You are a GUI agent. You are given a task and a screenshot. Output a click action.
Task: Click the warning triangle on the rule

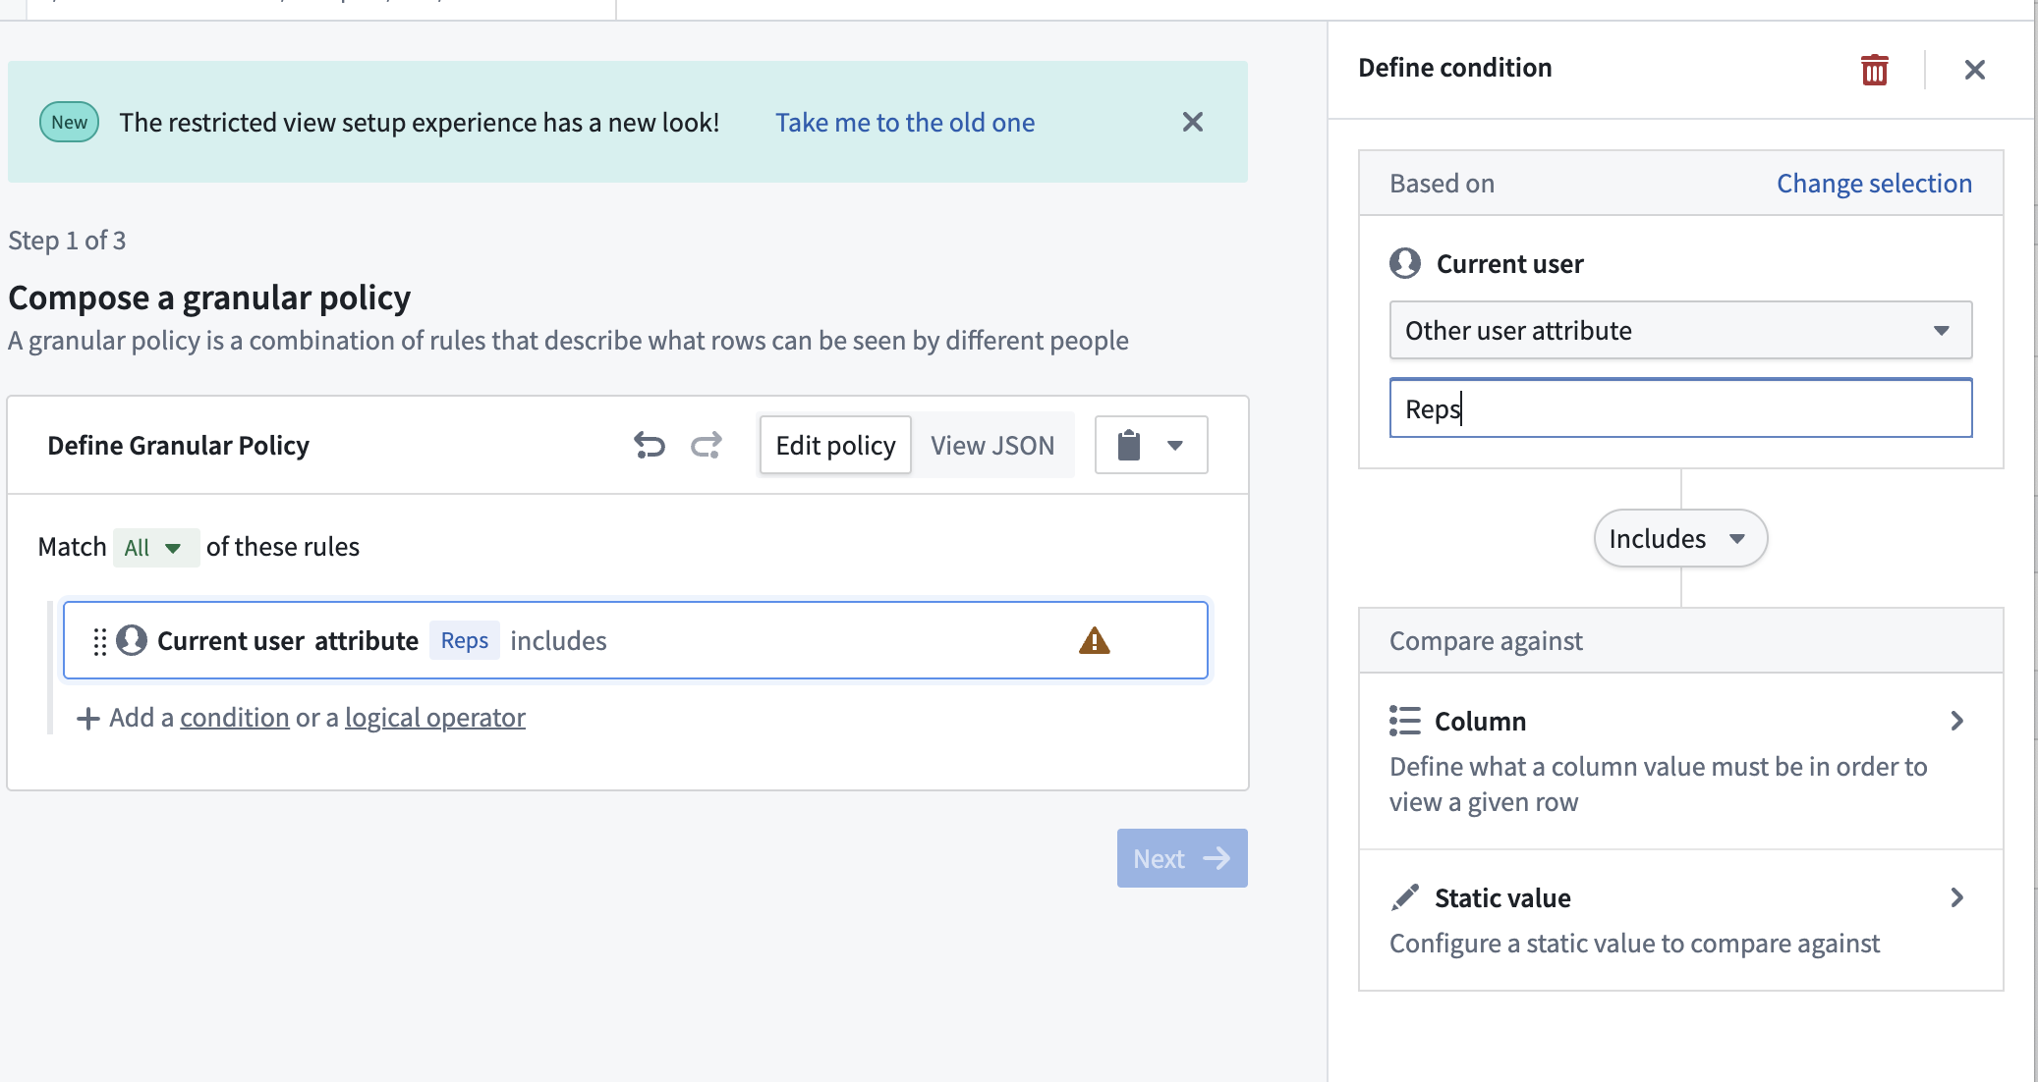point(1094,641)
